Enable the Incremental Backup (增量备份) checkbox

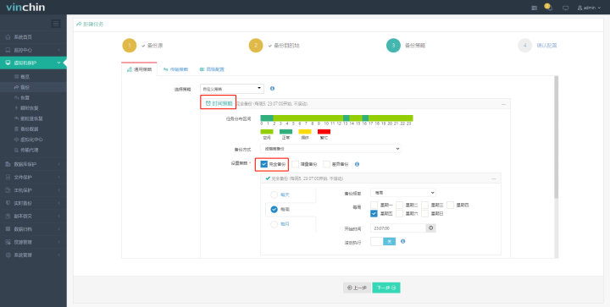[296, 164]
